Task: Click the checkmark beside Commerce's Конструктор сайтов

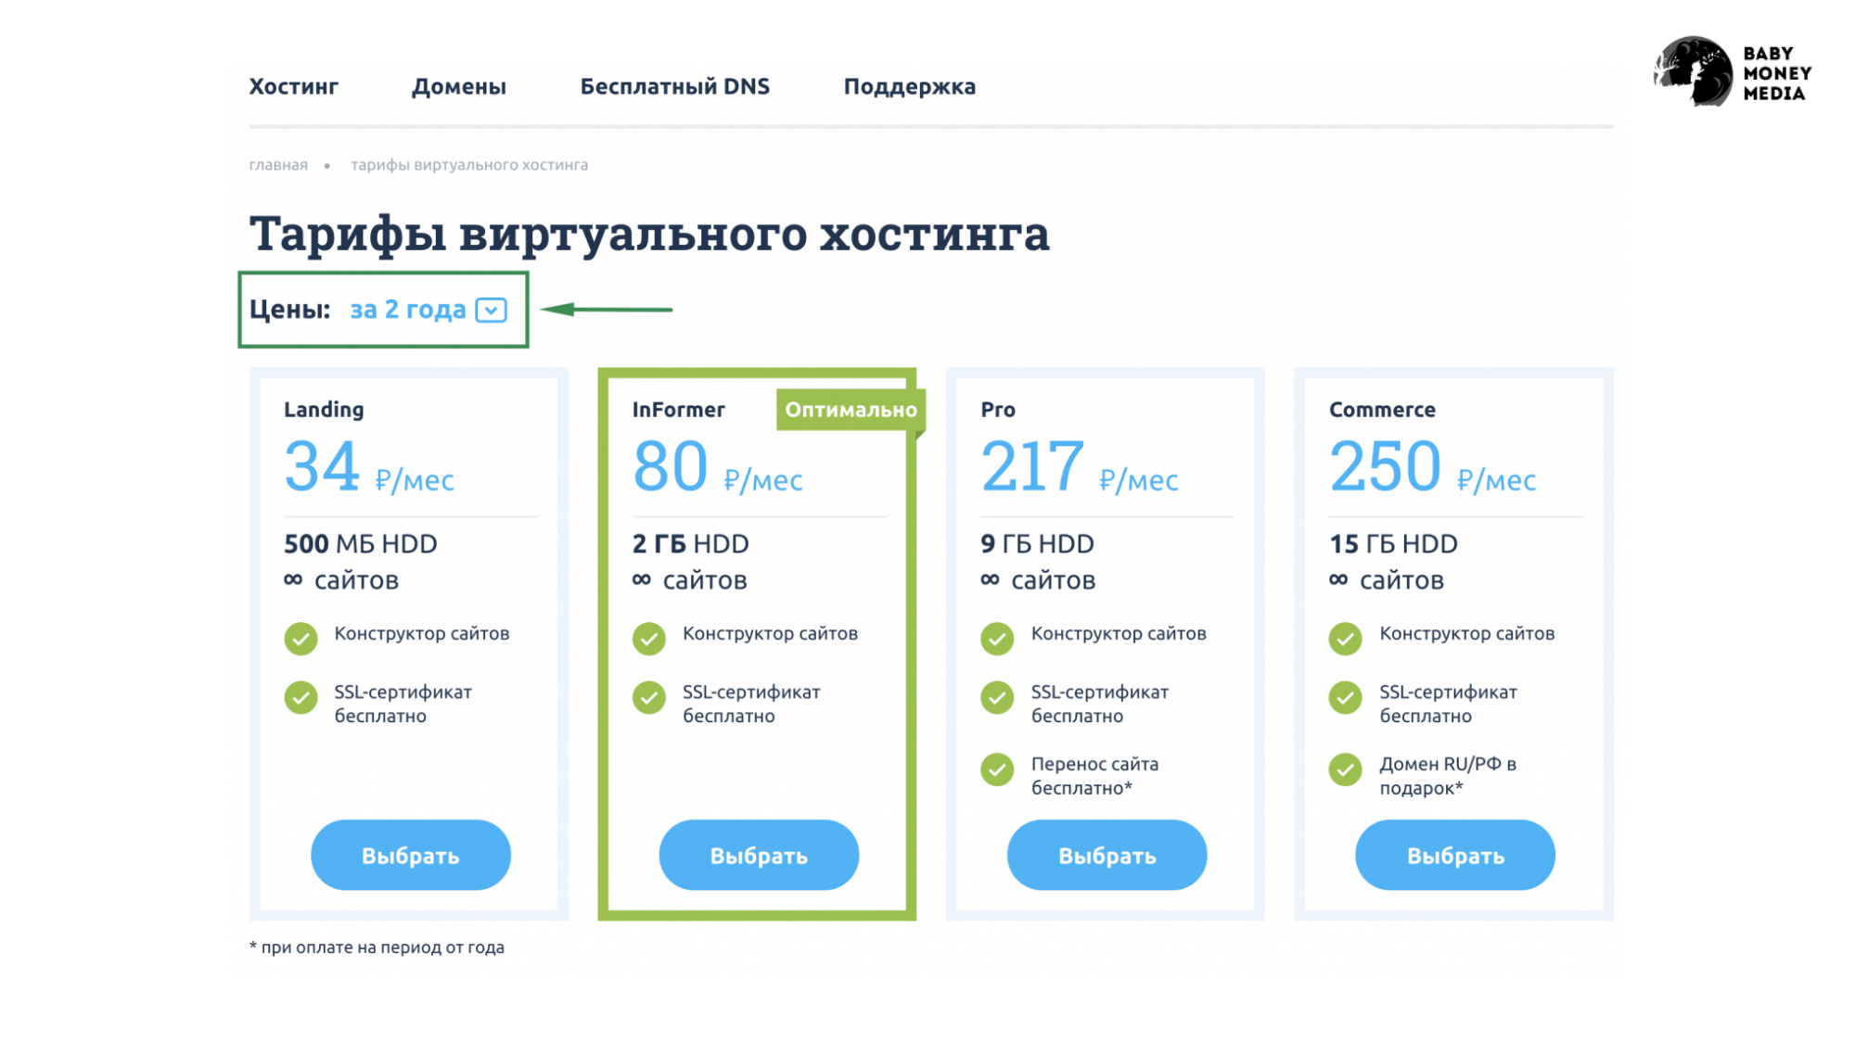Action: pyautogui.click(x=1345, y=638)
